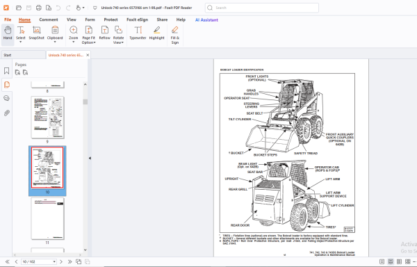Select page 10 thumbnail
417x267 pixels.
click(x=47, y=168)
